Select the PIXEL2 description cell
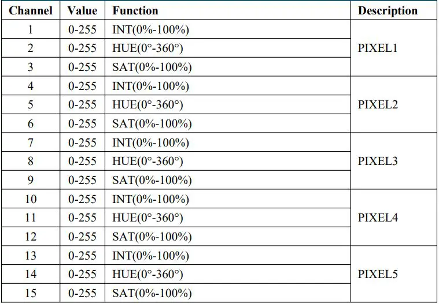The height and width of the screenshot is (304, 439). (378, 105)
